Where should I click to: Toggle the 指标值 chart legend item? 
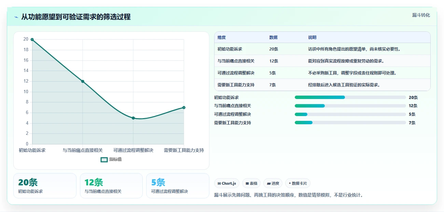[x=111, y=159]
